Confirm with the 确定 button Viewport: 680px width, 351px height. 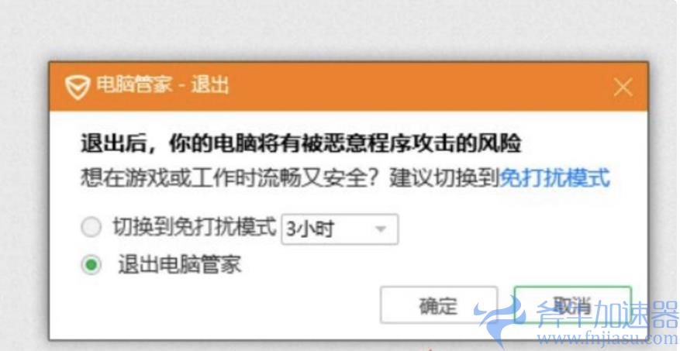point(438,305)
